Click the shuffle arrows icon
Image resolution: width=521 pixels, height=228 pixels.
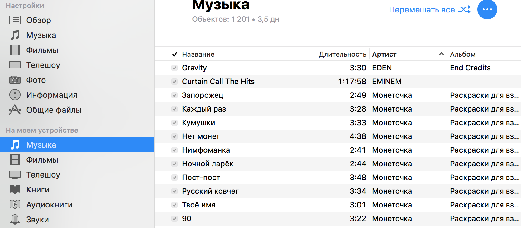pos(464,10)
